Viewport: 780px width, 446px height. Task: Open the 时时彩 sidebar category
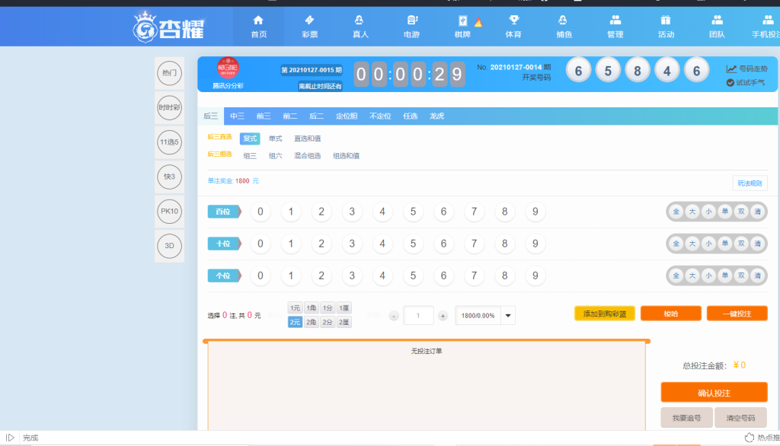tap(169, 108)
